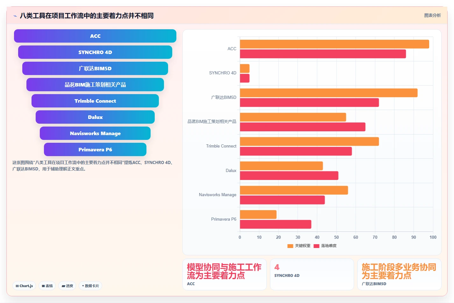Click the orange ACC 关键权重 bar
Viewport: 454px width, 303px height.
pyautogui.click(x=334, y=44)
